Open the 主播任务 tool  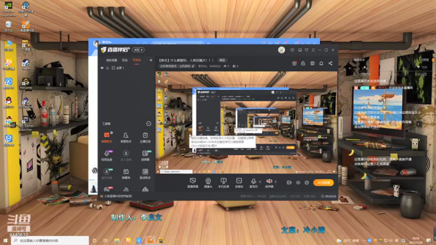[145, 138]
